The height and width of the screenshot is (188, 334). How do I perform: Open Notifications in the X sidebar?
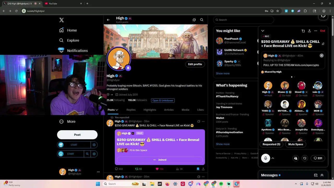click(74, 50)
